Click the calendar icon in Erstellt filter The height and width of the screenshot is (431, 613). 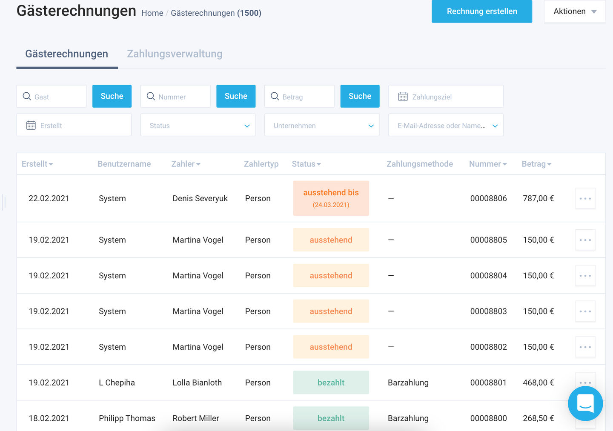tap(31, 125)
